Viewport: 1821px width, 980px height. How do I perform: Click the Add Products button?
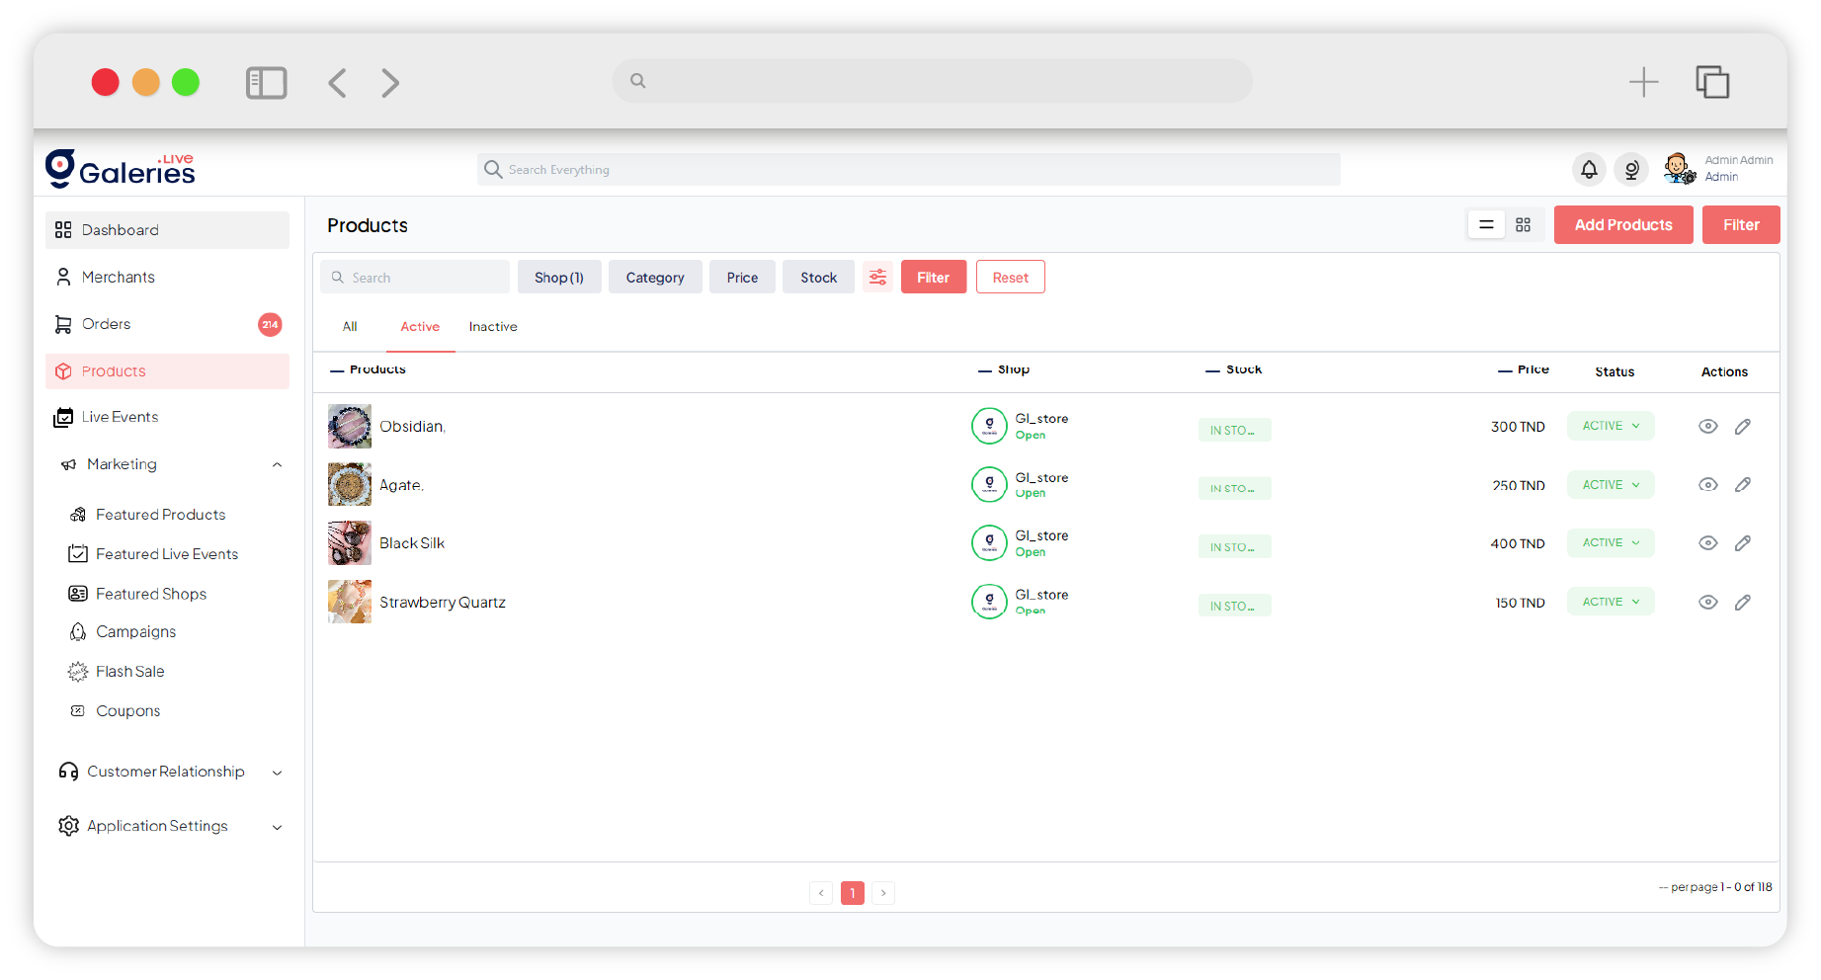(1622, 225)
